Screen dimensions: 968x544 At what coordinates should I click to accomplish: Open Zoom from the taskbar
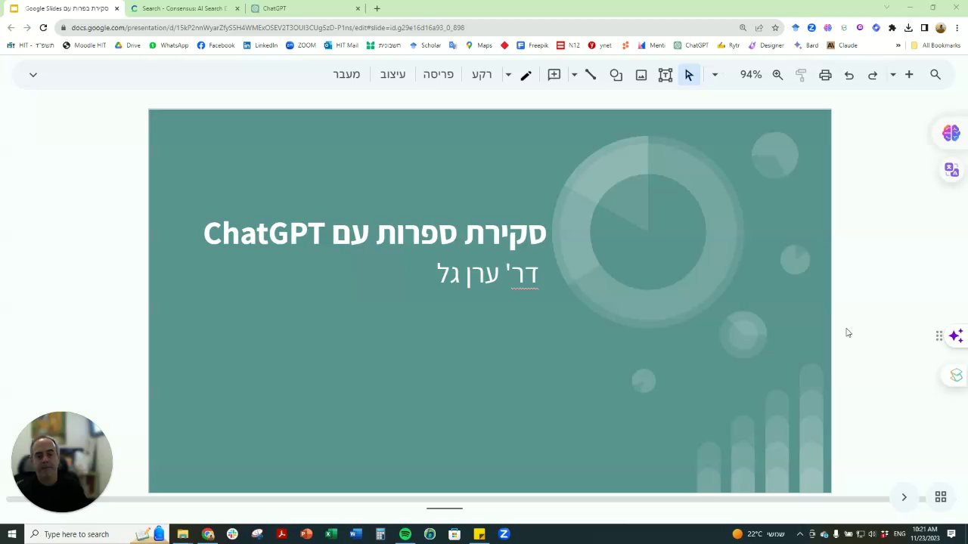(x=504, y=534)
